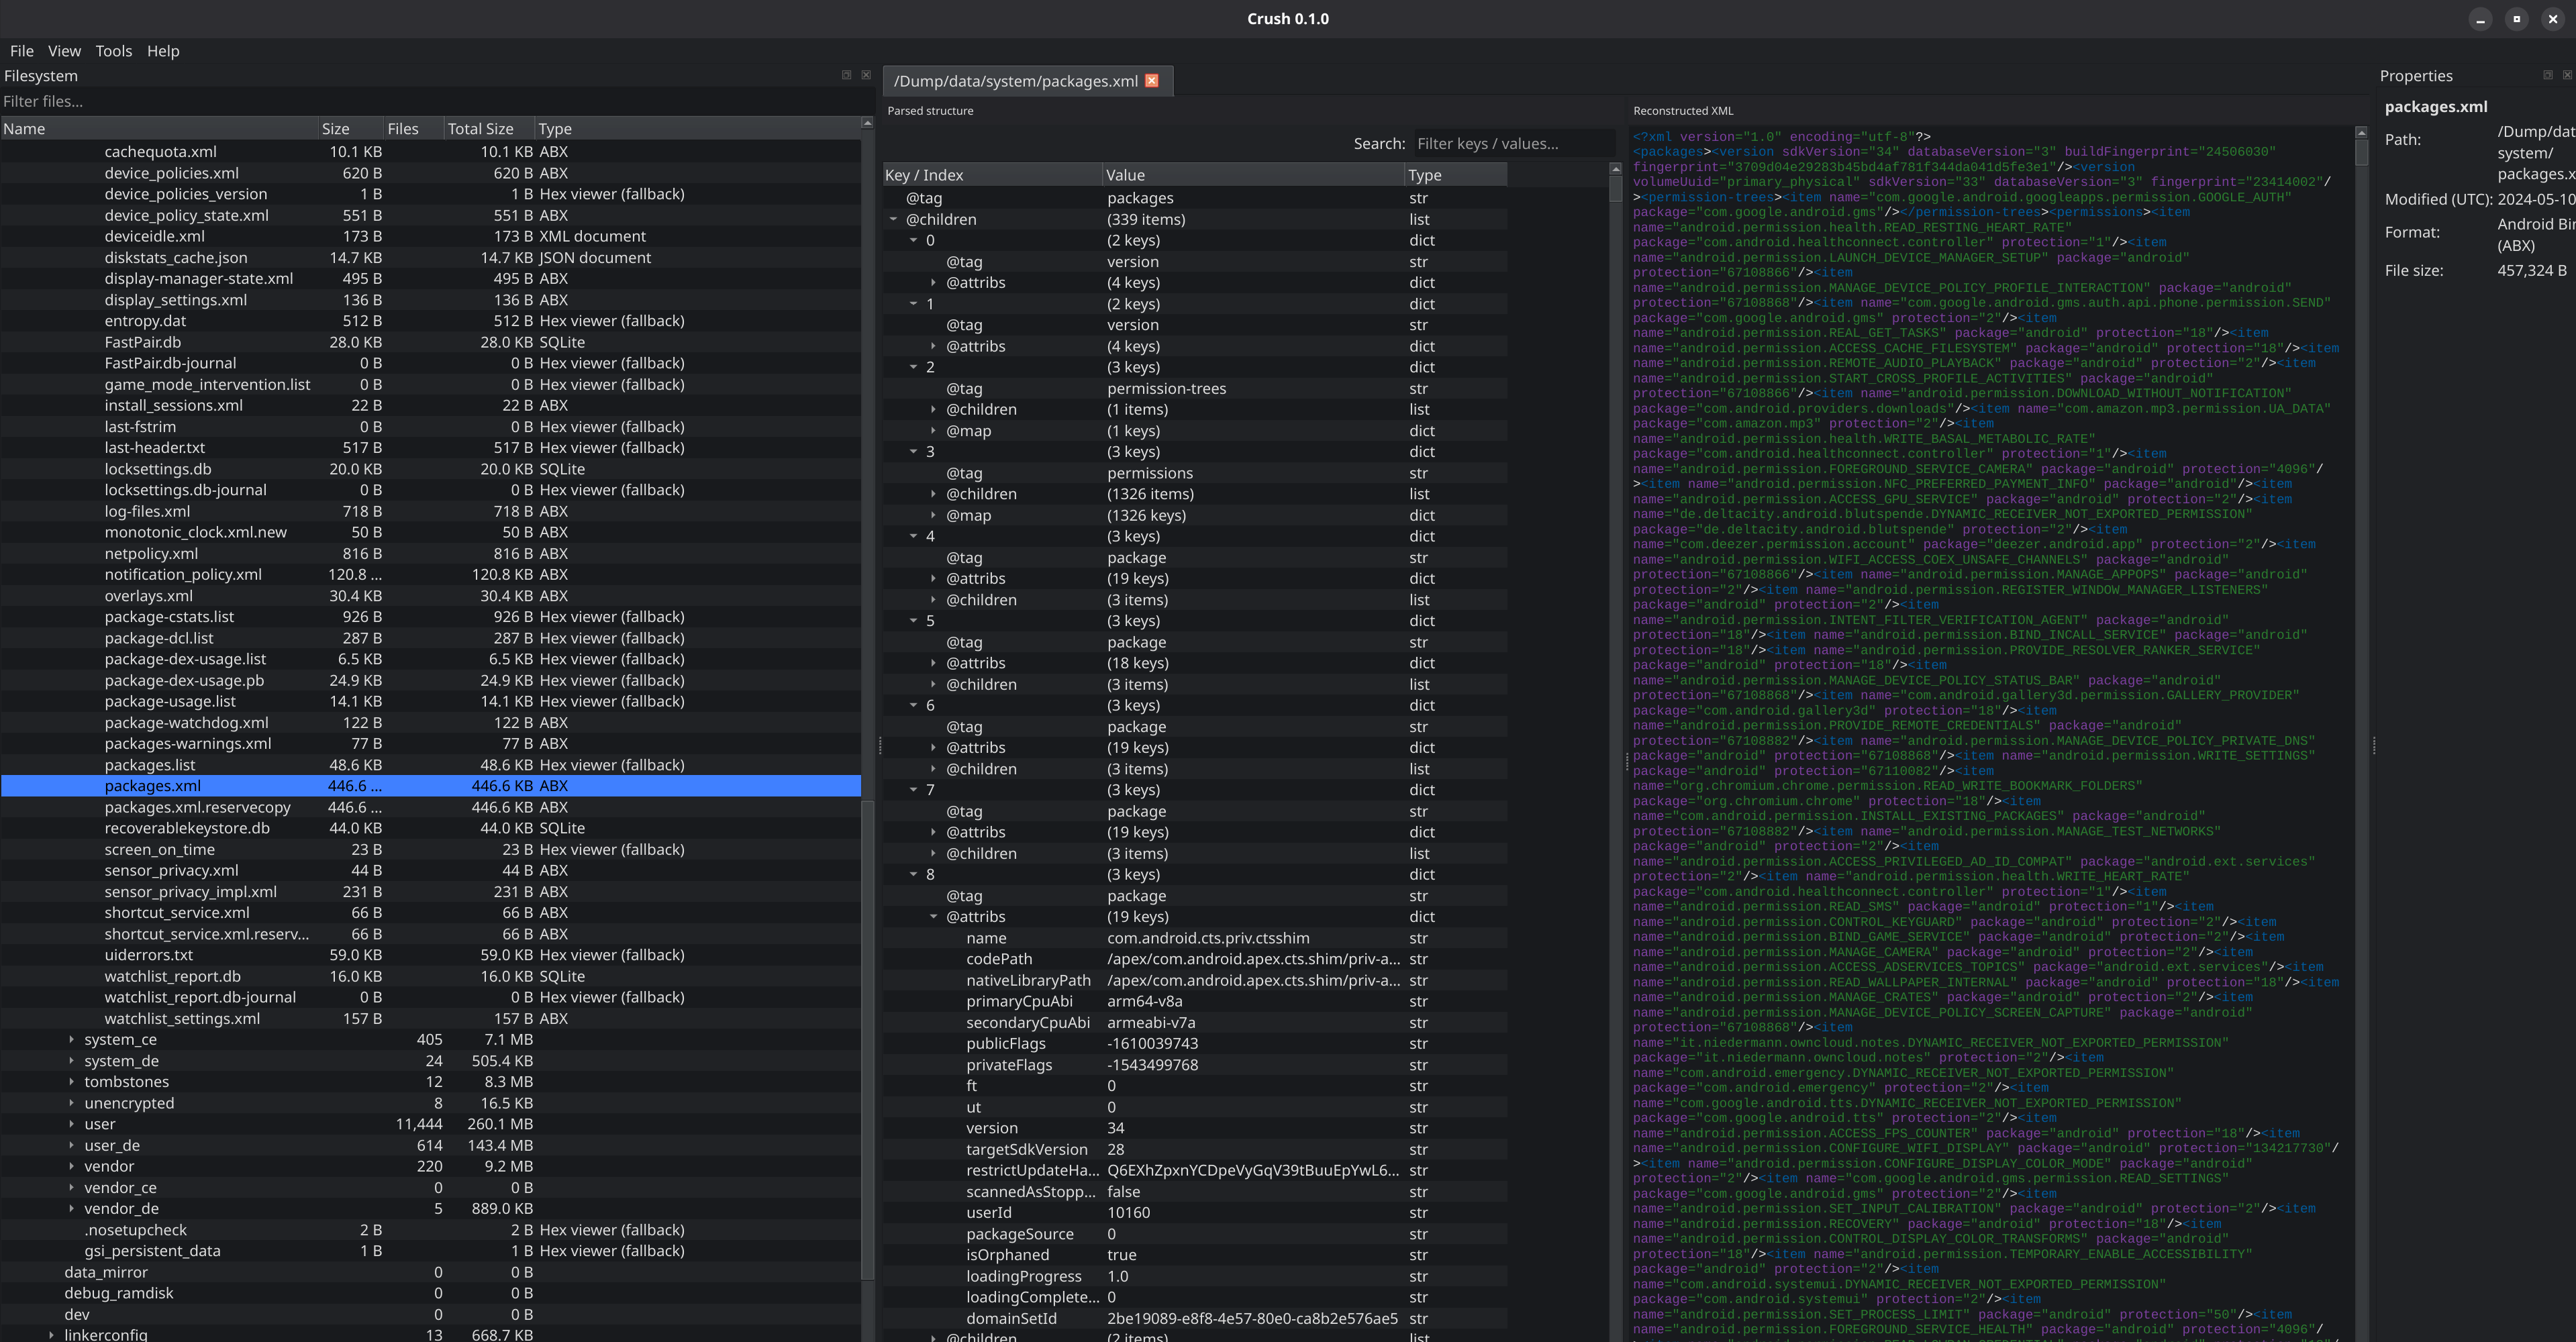The height and width of the screenshot is (1342, 2576).
Task: Click the isOrphaned true row
Action: [1195, 1255]
